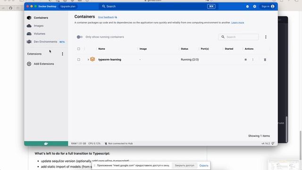Click the GitHub icon in browser toolbar
302x170 pixels.
pyautogui.click(x=10, y=8)
